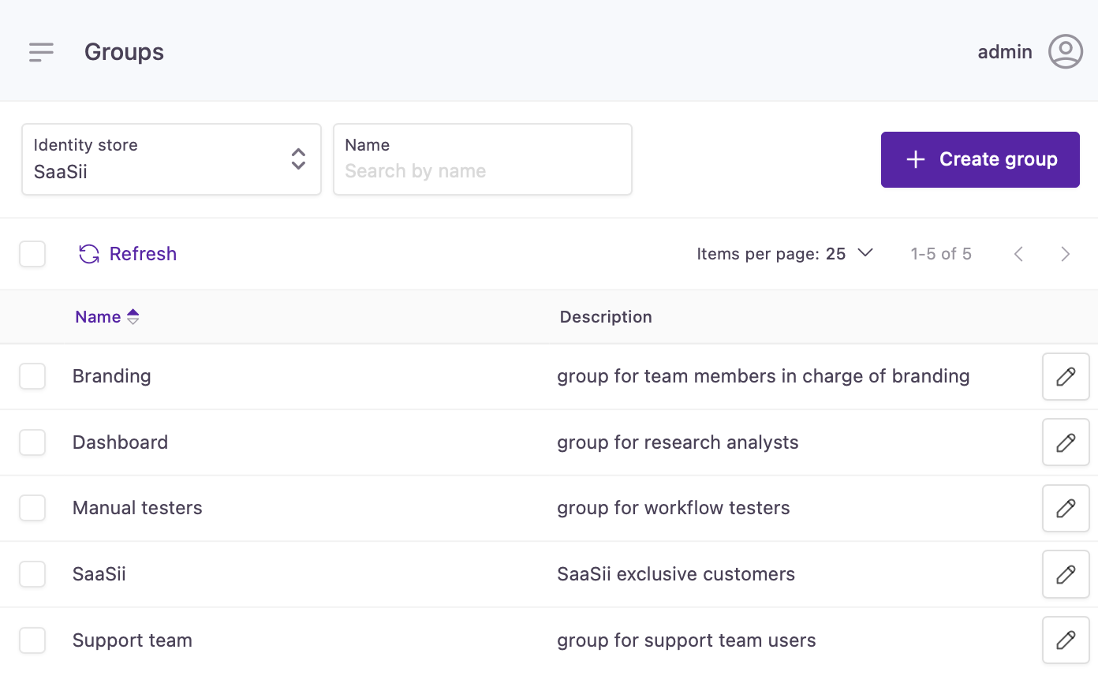The width and height of the screenshot is (1098, 683).
Task: Open the hamburger navigation menu
Action: pos(41,52)
